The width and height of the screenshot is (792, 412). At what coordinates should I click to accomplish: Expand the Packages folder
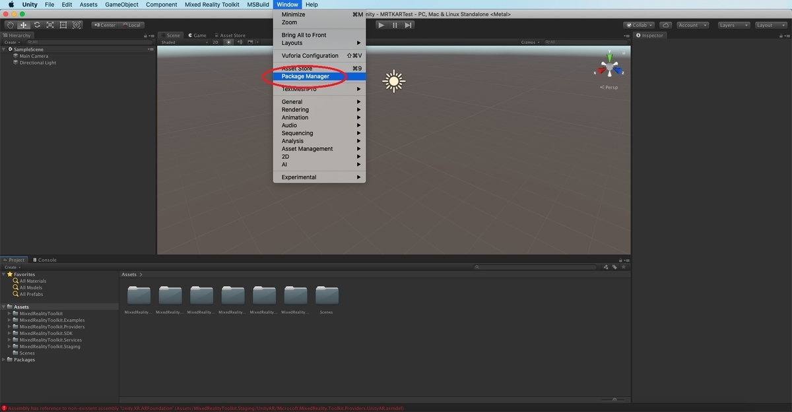pos(4,360)
